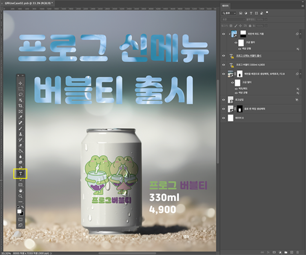Create a new layer group folder

[x=286, y=252]
